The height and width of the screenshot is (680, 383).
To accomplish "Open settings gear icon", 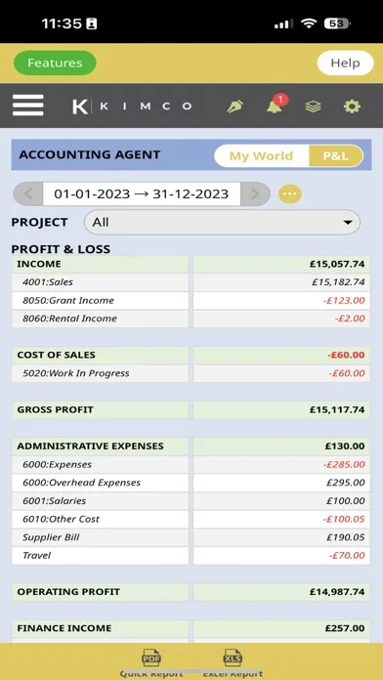I will point(352,106).
